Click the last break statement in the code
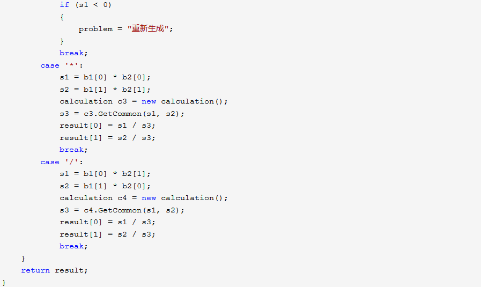The width and height of the screenshot is (481, 287). point(73,246)
